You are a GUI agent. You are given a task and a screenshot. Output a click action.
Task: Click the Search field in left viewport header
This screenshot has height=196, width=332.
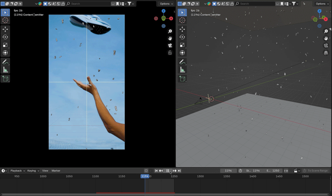[88, 4]
